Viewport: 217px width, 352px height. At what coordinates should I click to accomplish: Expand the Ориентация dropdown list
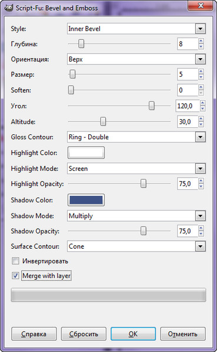pyautogui.click(x=136, y=59)
